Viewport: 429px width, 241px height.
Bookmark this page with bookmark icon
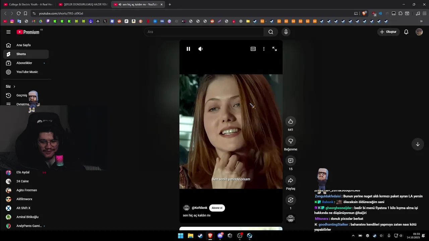25,13
